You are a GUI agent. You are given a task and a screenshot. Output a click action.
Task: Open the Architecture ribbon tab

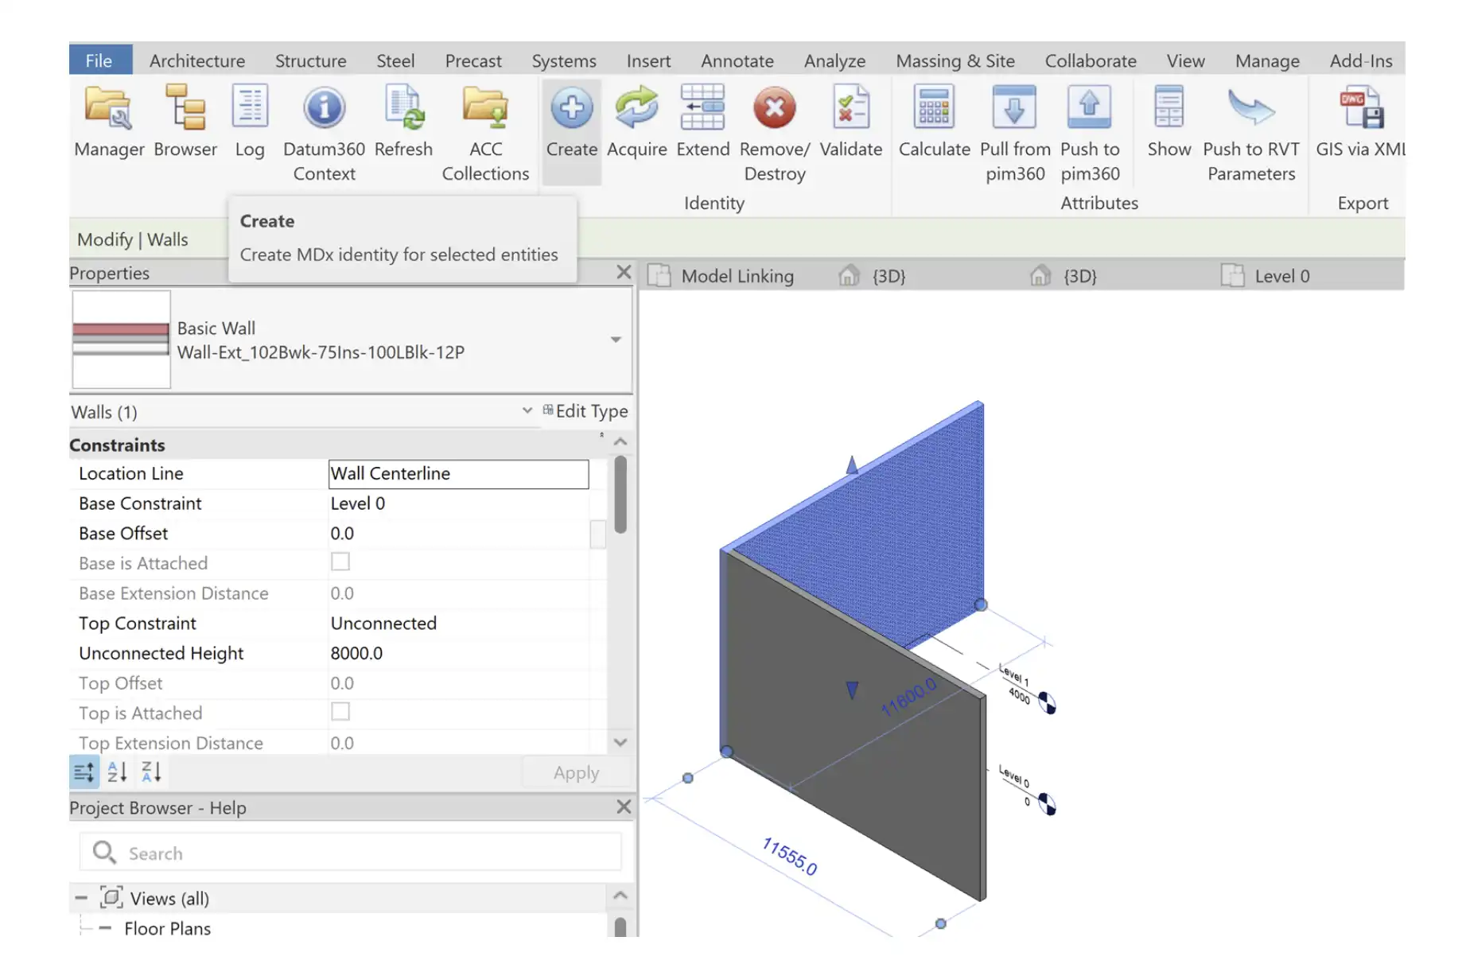[x=196, y=61]
